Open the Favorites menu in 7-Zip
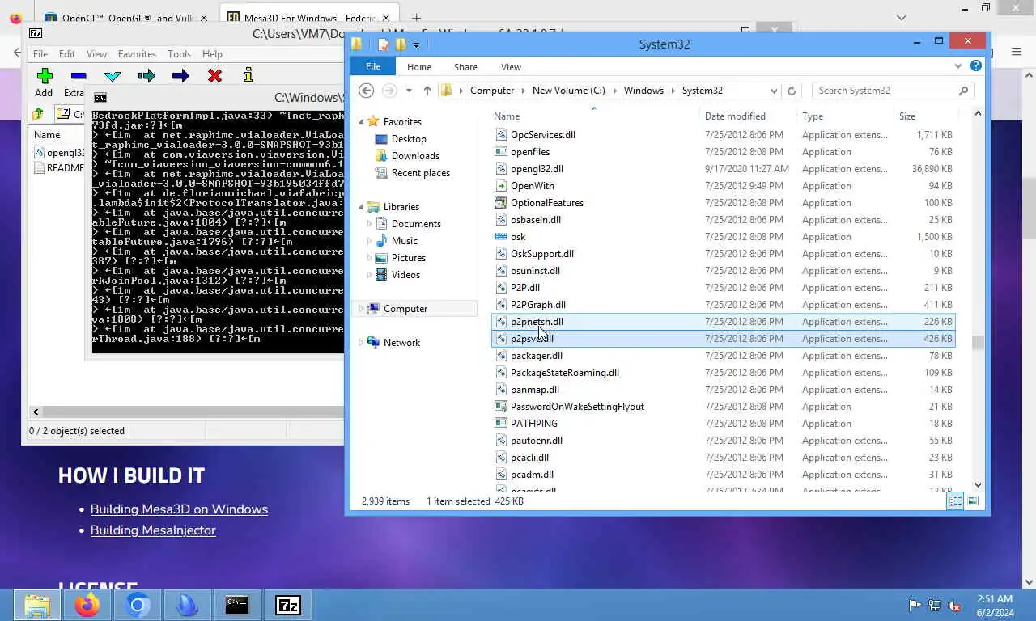This screenshot has height=621, width=1036. [137, 54]
